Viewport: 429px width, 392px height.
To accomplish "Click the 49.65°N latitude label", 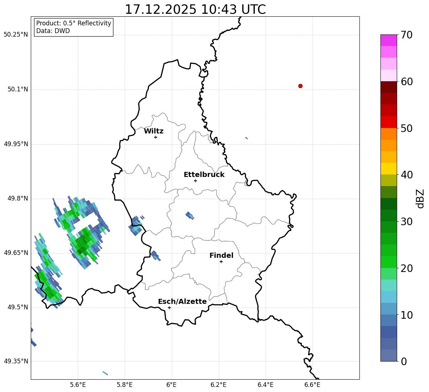I will [x=16, y=253].
